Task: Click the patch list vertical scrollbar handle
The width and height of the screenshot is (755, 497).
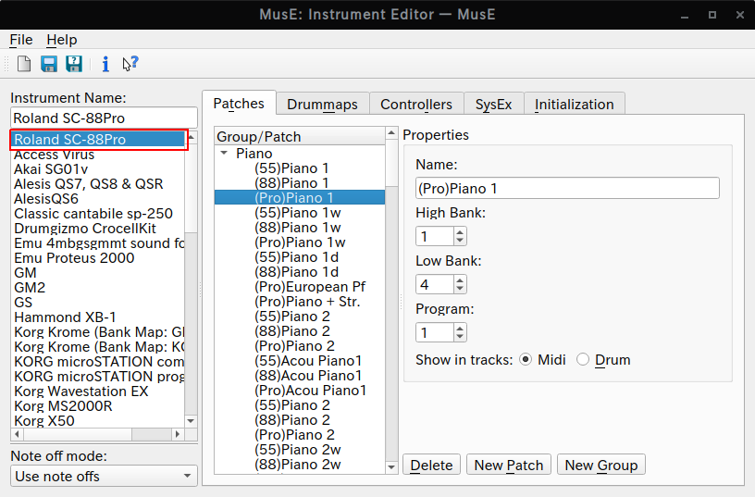Action: click(x=391, y=162)
